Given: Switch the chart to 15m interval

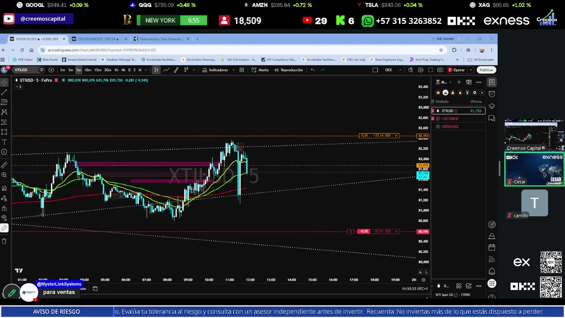Looking at the screenshot, I should (x=98, y=70).
